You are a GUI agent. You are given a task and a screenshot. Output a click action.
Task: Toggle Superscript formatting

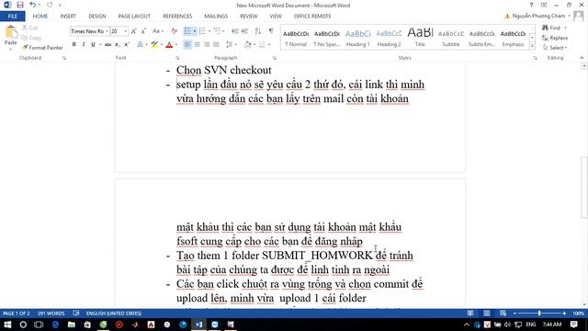click(x=127, y=45)
